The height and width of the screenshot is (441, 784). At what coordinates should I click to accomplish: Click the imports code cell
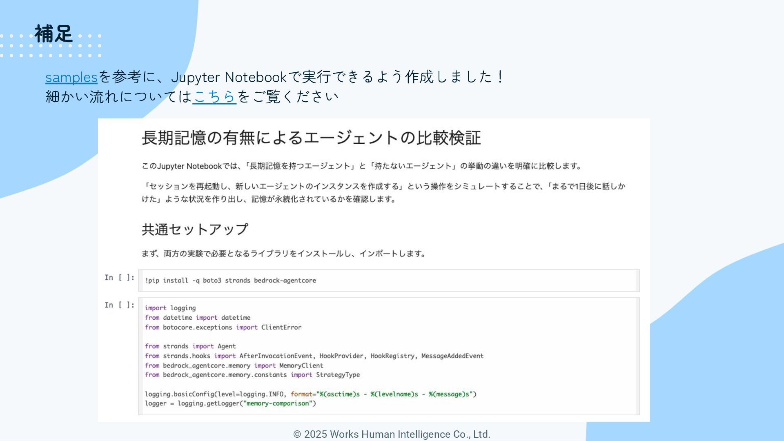tap(389, 356)
